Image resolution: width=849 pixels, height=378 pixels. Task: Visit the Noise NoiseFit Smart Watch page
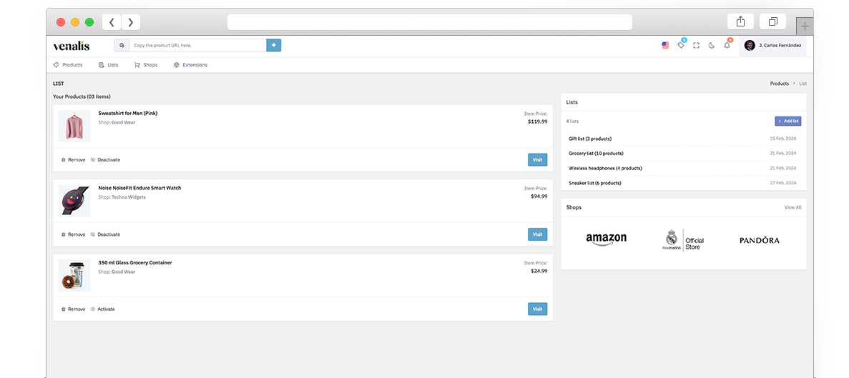click(537, 234)
